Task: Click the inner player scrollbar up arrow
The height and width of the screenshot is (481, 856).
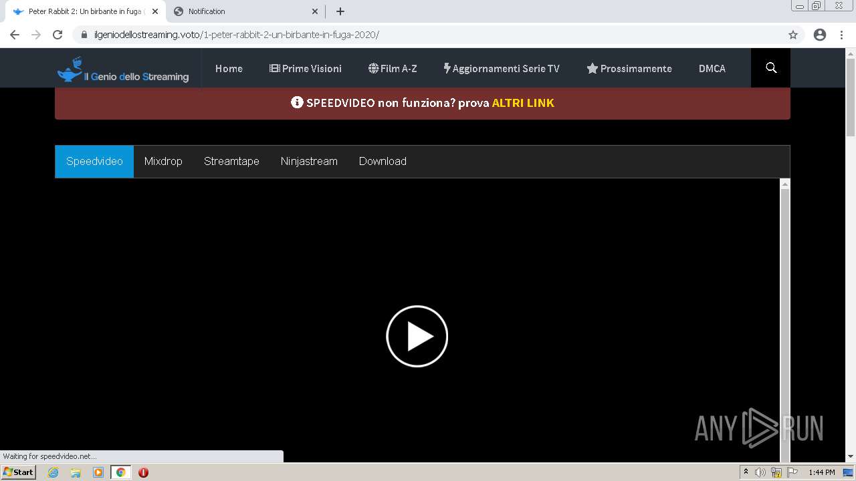Action: click(785, 184)
